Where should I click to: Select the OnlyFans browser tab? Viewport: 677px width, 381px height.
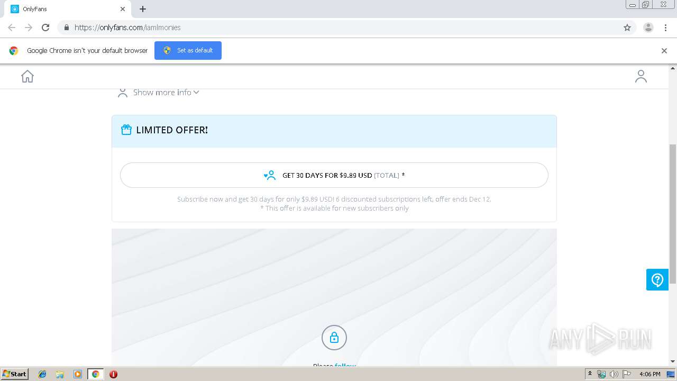click(x=68, y=9)
